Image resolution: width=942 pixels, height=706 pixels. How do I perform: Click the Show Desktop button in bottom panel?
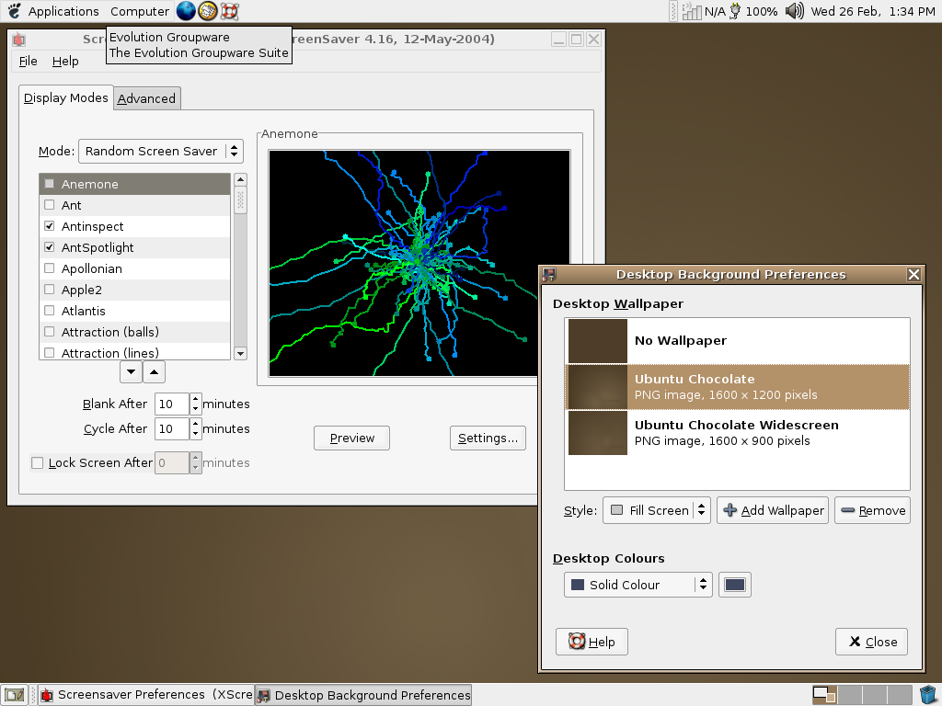pos(15,695)
